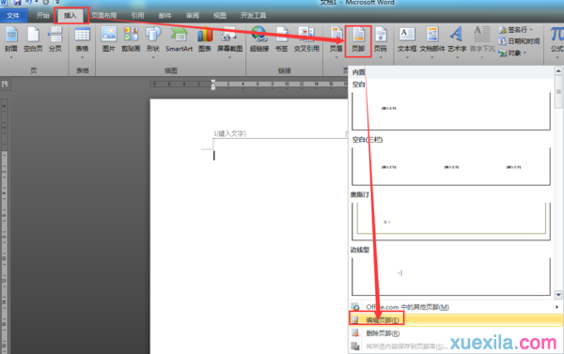The image size is (564, 354).
Task: Open 剪贴画 clip art
Action: (x=131, y=38)
